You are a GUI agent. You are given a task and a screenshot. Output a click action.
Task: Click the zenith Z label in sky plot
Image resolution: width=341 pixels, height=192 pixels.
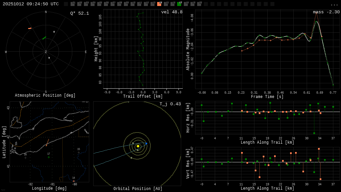pyautogui.click(x=46, y=52)
